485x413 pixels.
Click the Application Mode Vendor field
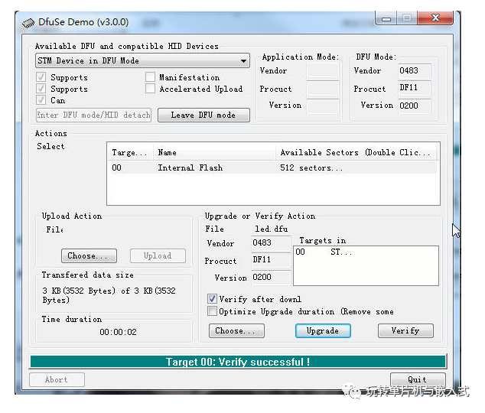(323, 71)
